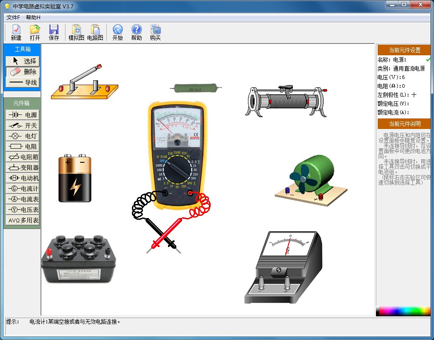This screenshot has width=434, height=340.
Task: Choose the 导线 wire tool
Action: click(22, 82)
